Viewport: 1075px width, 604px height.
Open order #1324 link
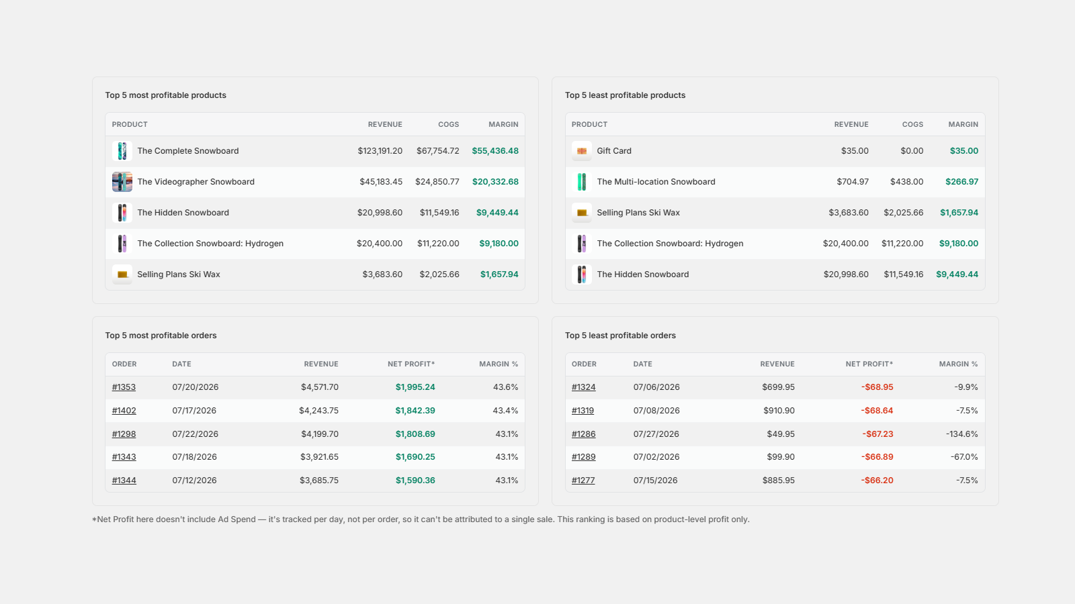click(584, 387)
